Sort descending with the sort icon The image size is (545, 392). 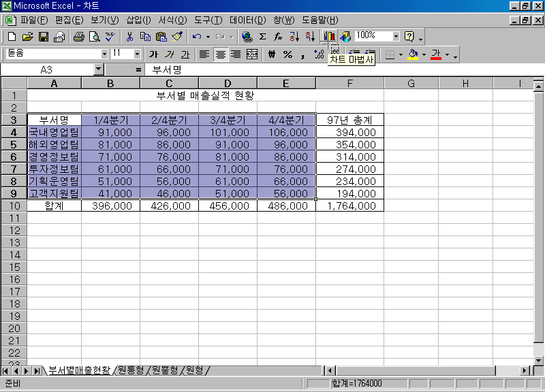click(310, 37)
